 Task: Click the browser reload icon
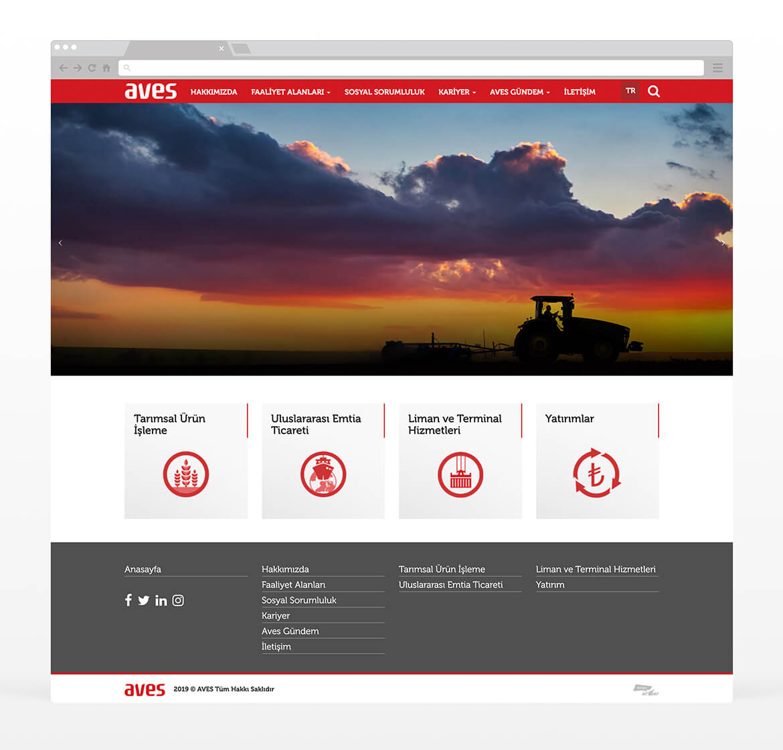[x=92, y=68]
